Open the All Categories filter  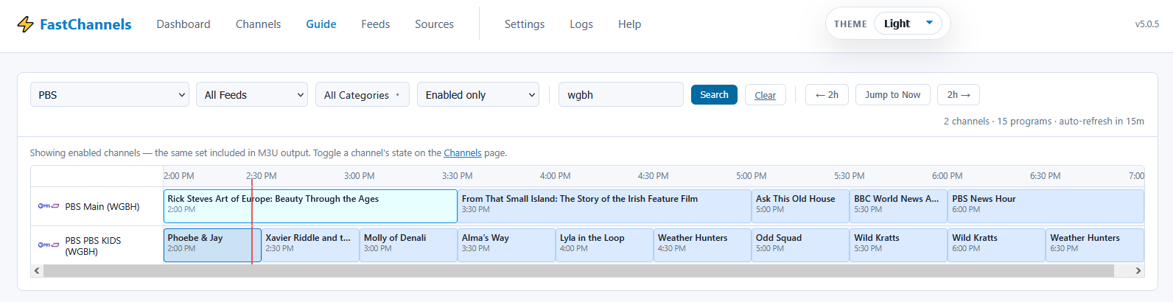[x=363, y=94]
